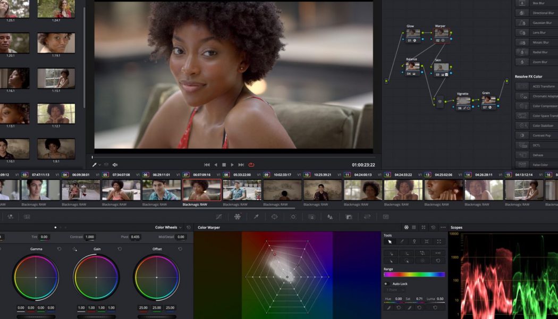Open the Color Wheels dropdown
Screen dimensions: 558x319
(181, 226)
